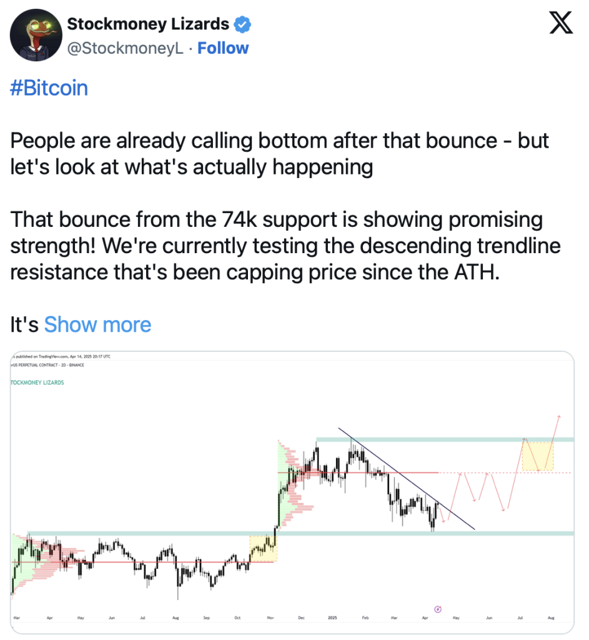Select the Dec label on the time axis
589x640 pixels.
301,618
